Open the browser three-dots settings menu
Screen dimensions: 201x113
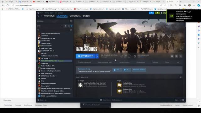(194, 5)
